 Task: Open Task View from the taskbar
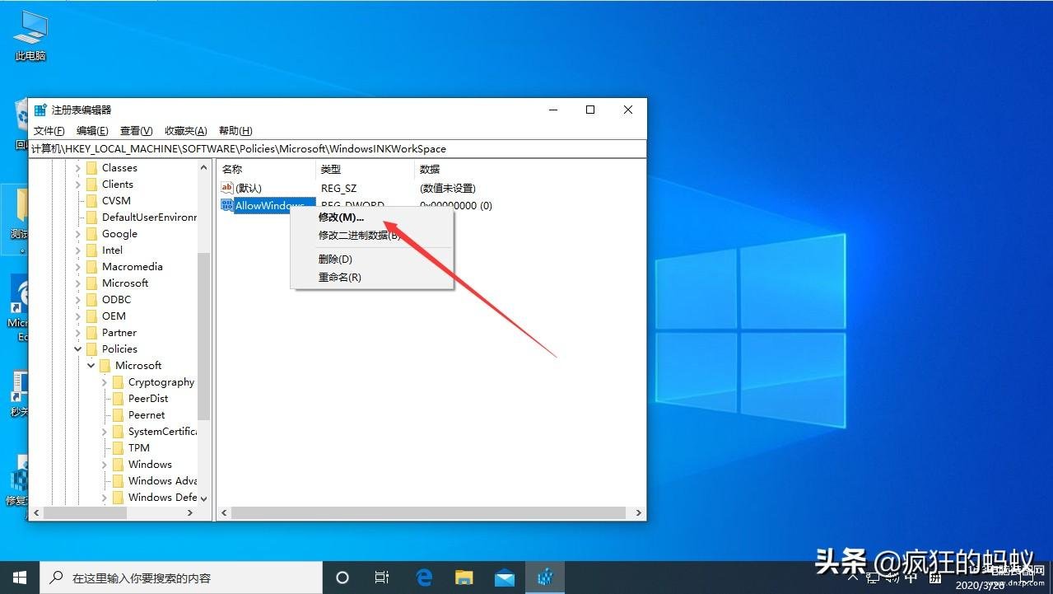pyautogui.click(x=382, y=578)
